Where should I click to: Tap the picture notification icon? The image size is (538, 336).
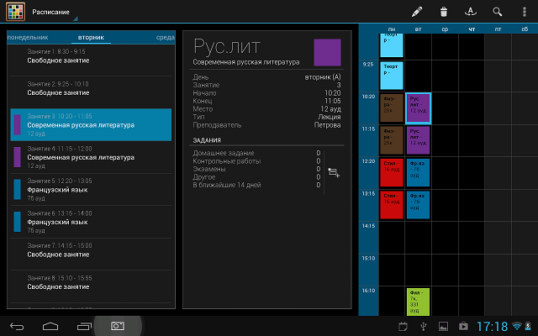tap(443, 327)
